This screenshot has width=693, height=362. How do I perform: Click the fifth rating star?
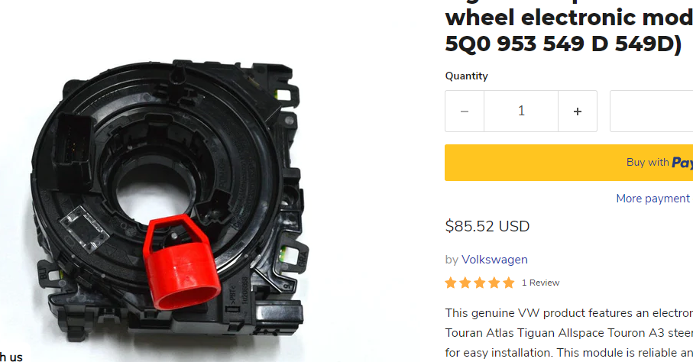[509, 283]
